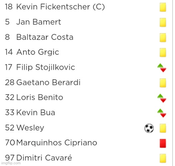Viewport: 175px width, 166px height.
Task: Click the name Marquinhos Cipriano
Action: (x=57, y=143)
